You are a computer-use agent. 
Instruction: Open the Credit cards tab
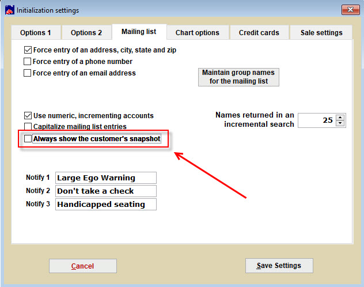tap(259, 32)
